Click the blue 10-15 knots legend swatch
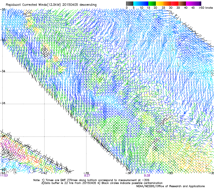The height and width of the screenshot is (188, 214). (x=145, y=3)
